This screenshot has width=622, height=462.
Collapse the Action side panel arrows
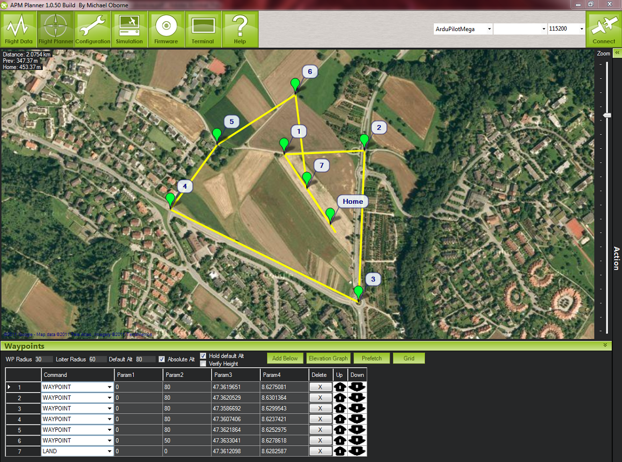point(617,53)
